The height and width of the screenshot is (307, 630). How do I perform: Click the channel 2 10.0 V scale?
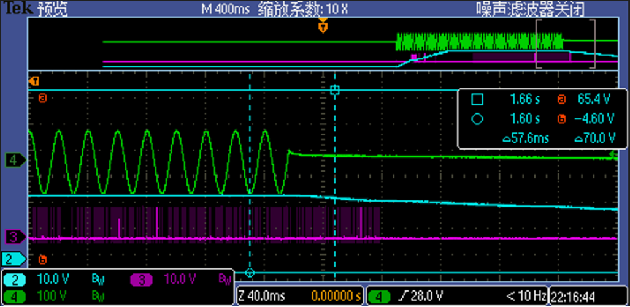click(52, 279)
